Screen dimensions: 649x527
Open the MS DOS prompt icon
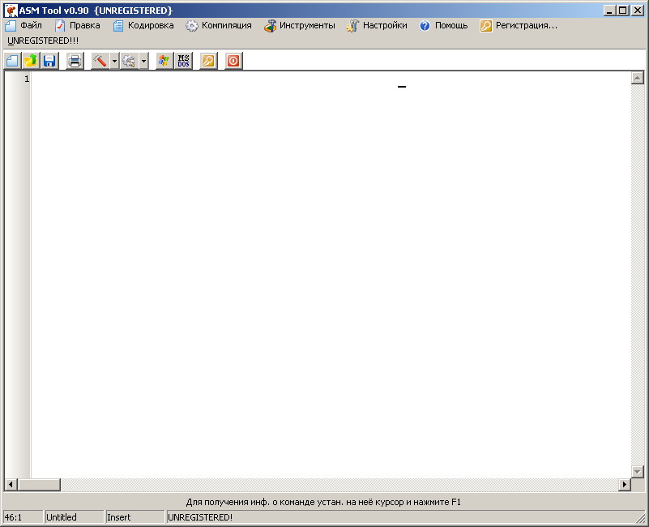click(183, 61)
